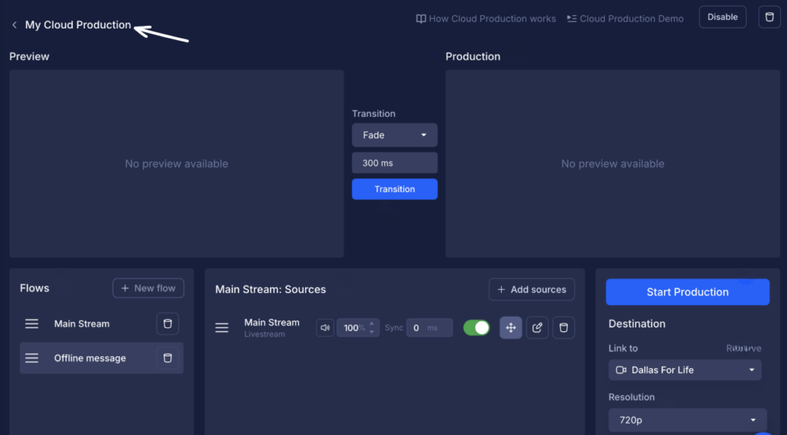This screenshot has width=787, height=435.
Task: Click the Production pane's No preview available area
Action: (613, 164)
